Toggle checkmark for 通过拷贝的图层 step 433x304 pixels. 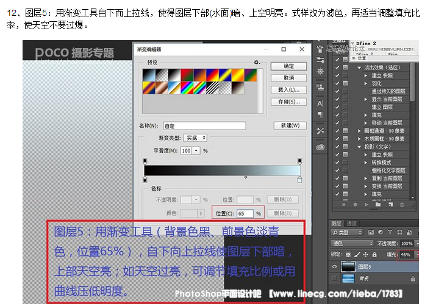[x=337, y=91]
